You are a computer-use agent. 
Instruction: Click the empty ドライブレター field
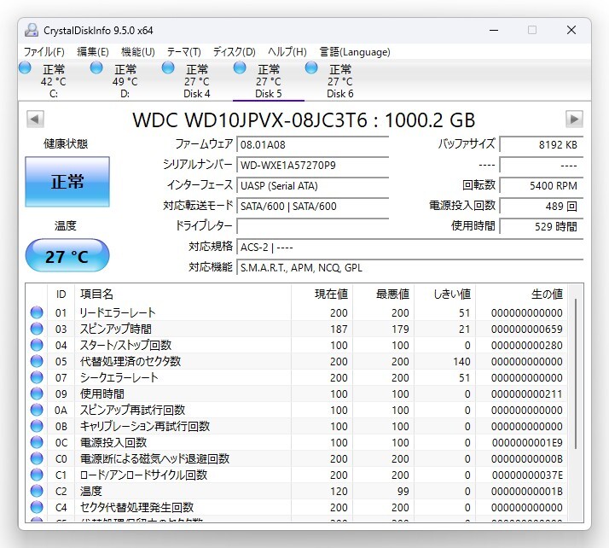click(x=313, y=226)
